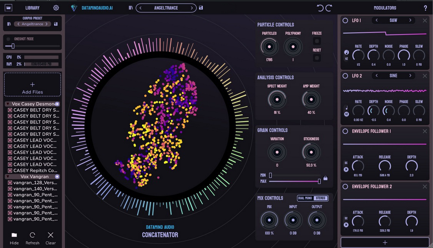Go to next preset after Angeltrance
This screenshot has width=433, height=248.
click(192, 8)
